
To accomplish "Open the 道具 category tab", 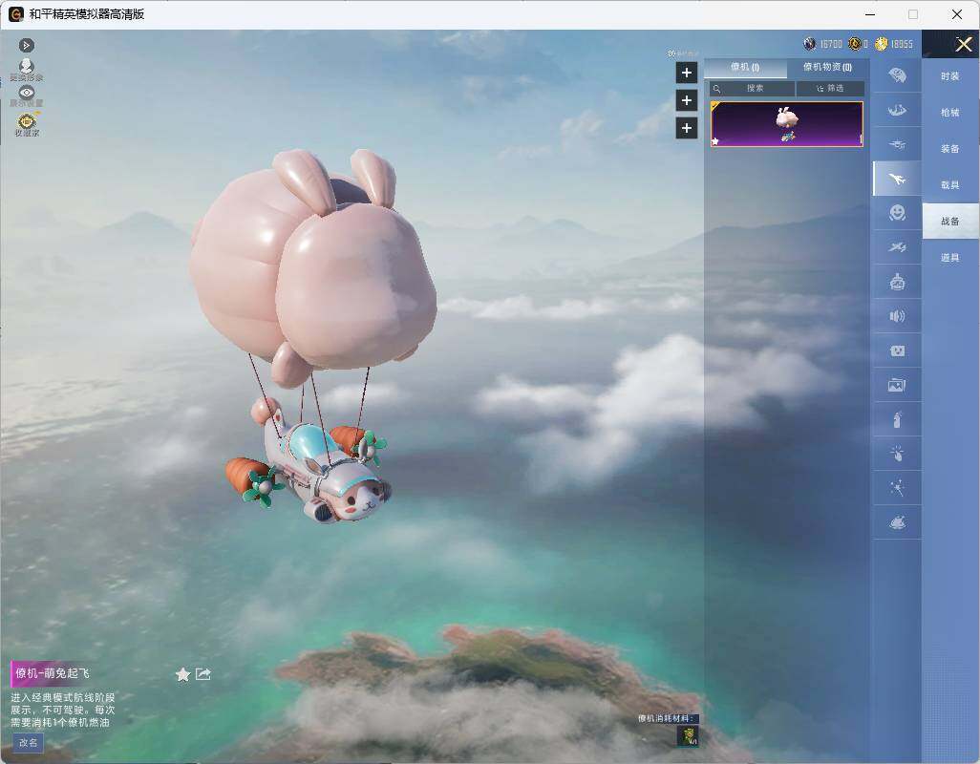I will tap(950, 258).
